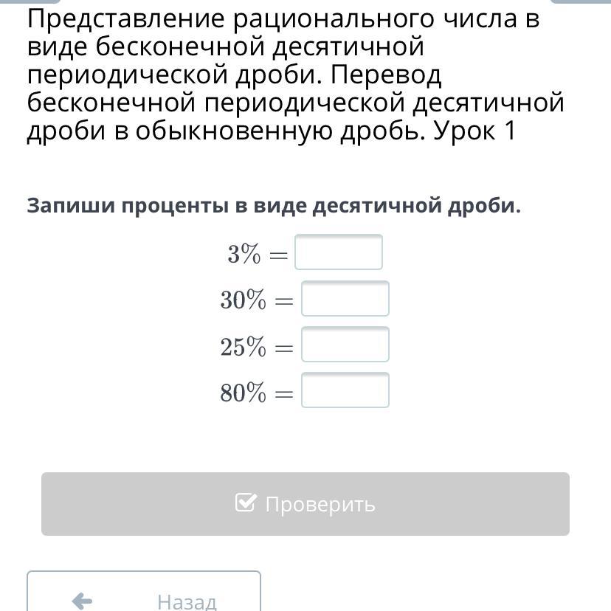Submit answers with the Проверить button
The height and width of the screenshot is (611, 611).
pyautogui.click(x=305, y=504)
